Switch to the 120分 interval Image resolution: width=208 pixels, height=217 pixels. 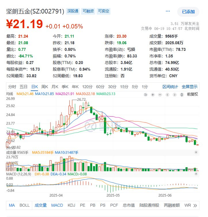coord(87,87)
